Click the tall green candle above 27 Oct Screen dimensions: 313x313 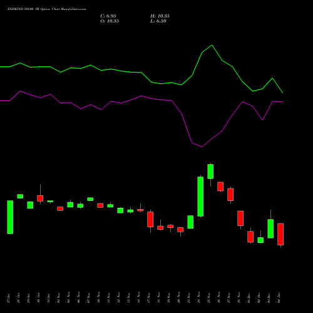click(x=10, y=217)
